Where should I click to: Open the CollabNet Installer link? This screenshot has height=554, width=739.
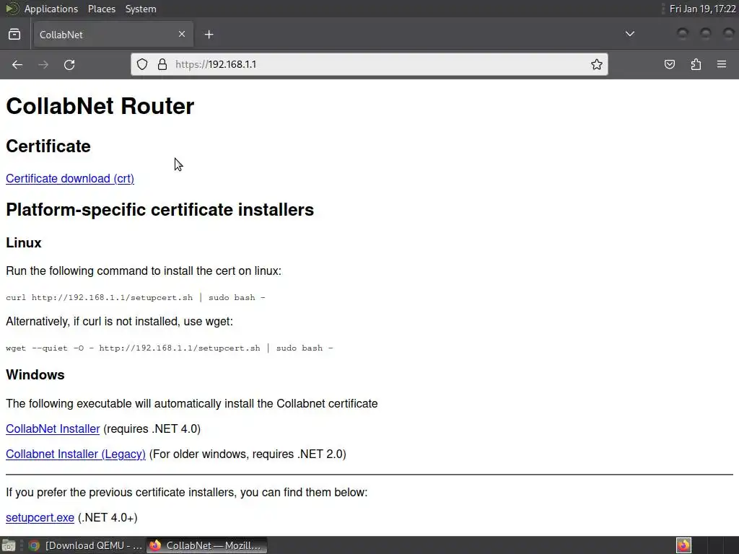53,428
